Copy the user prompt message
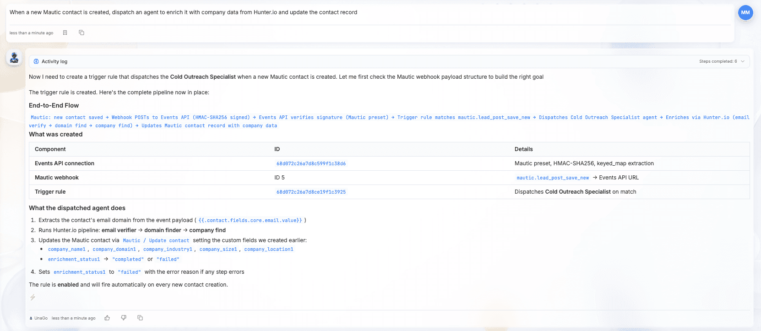 (x=82, y=33)
